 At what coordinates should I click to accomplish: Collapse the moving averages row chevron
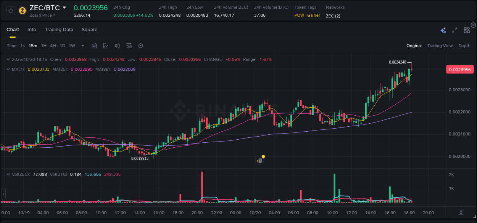click(8, 69)
